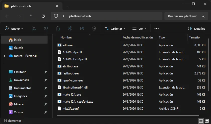211x124 pixels.
Task: Click the 2,373 KB size cell
Action: (200, 73)
